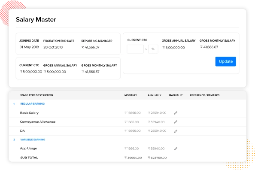Image resolution: width=255 pixels, height=170 pixels.
Task: Click the App Usage edit pencil
Action: coord(176,149)
